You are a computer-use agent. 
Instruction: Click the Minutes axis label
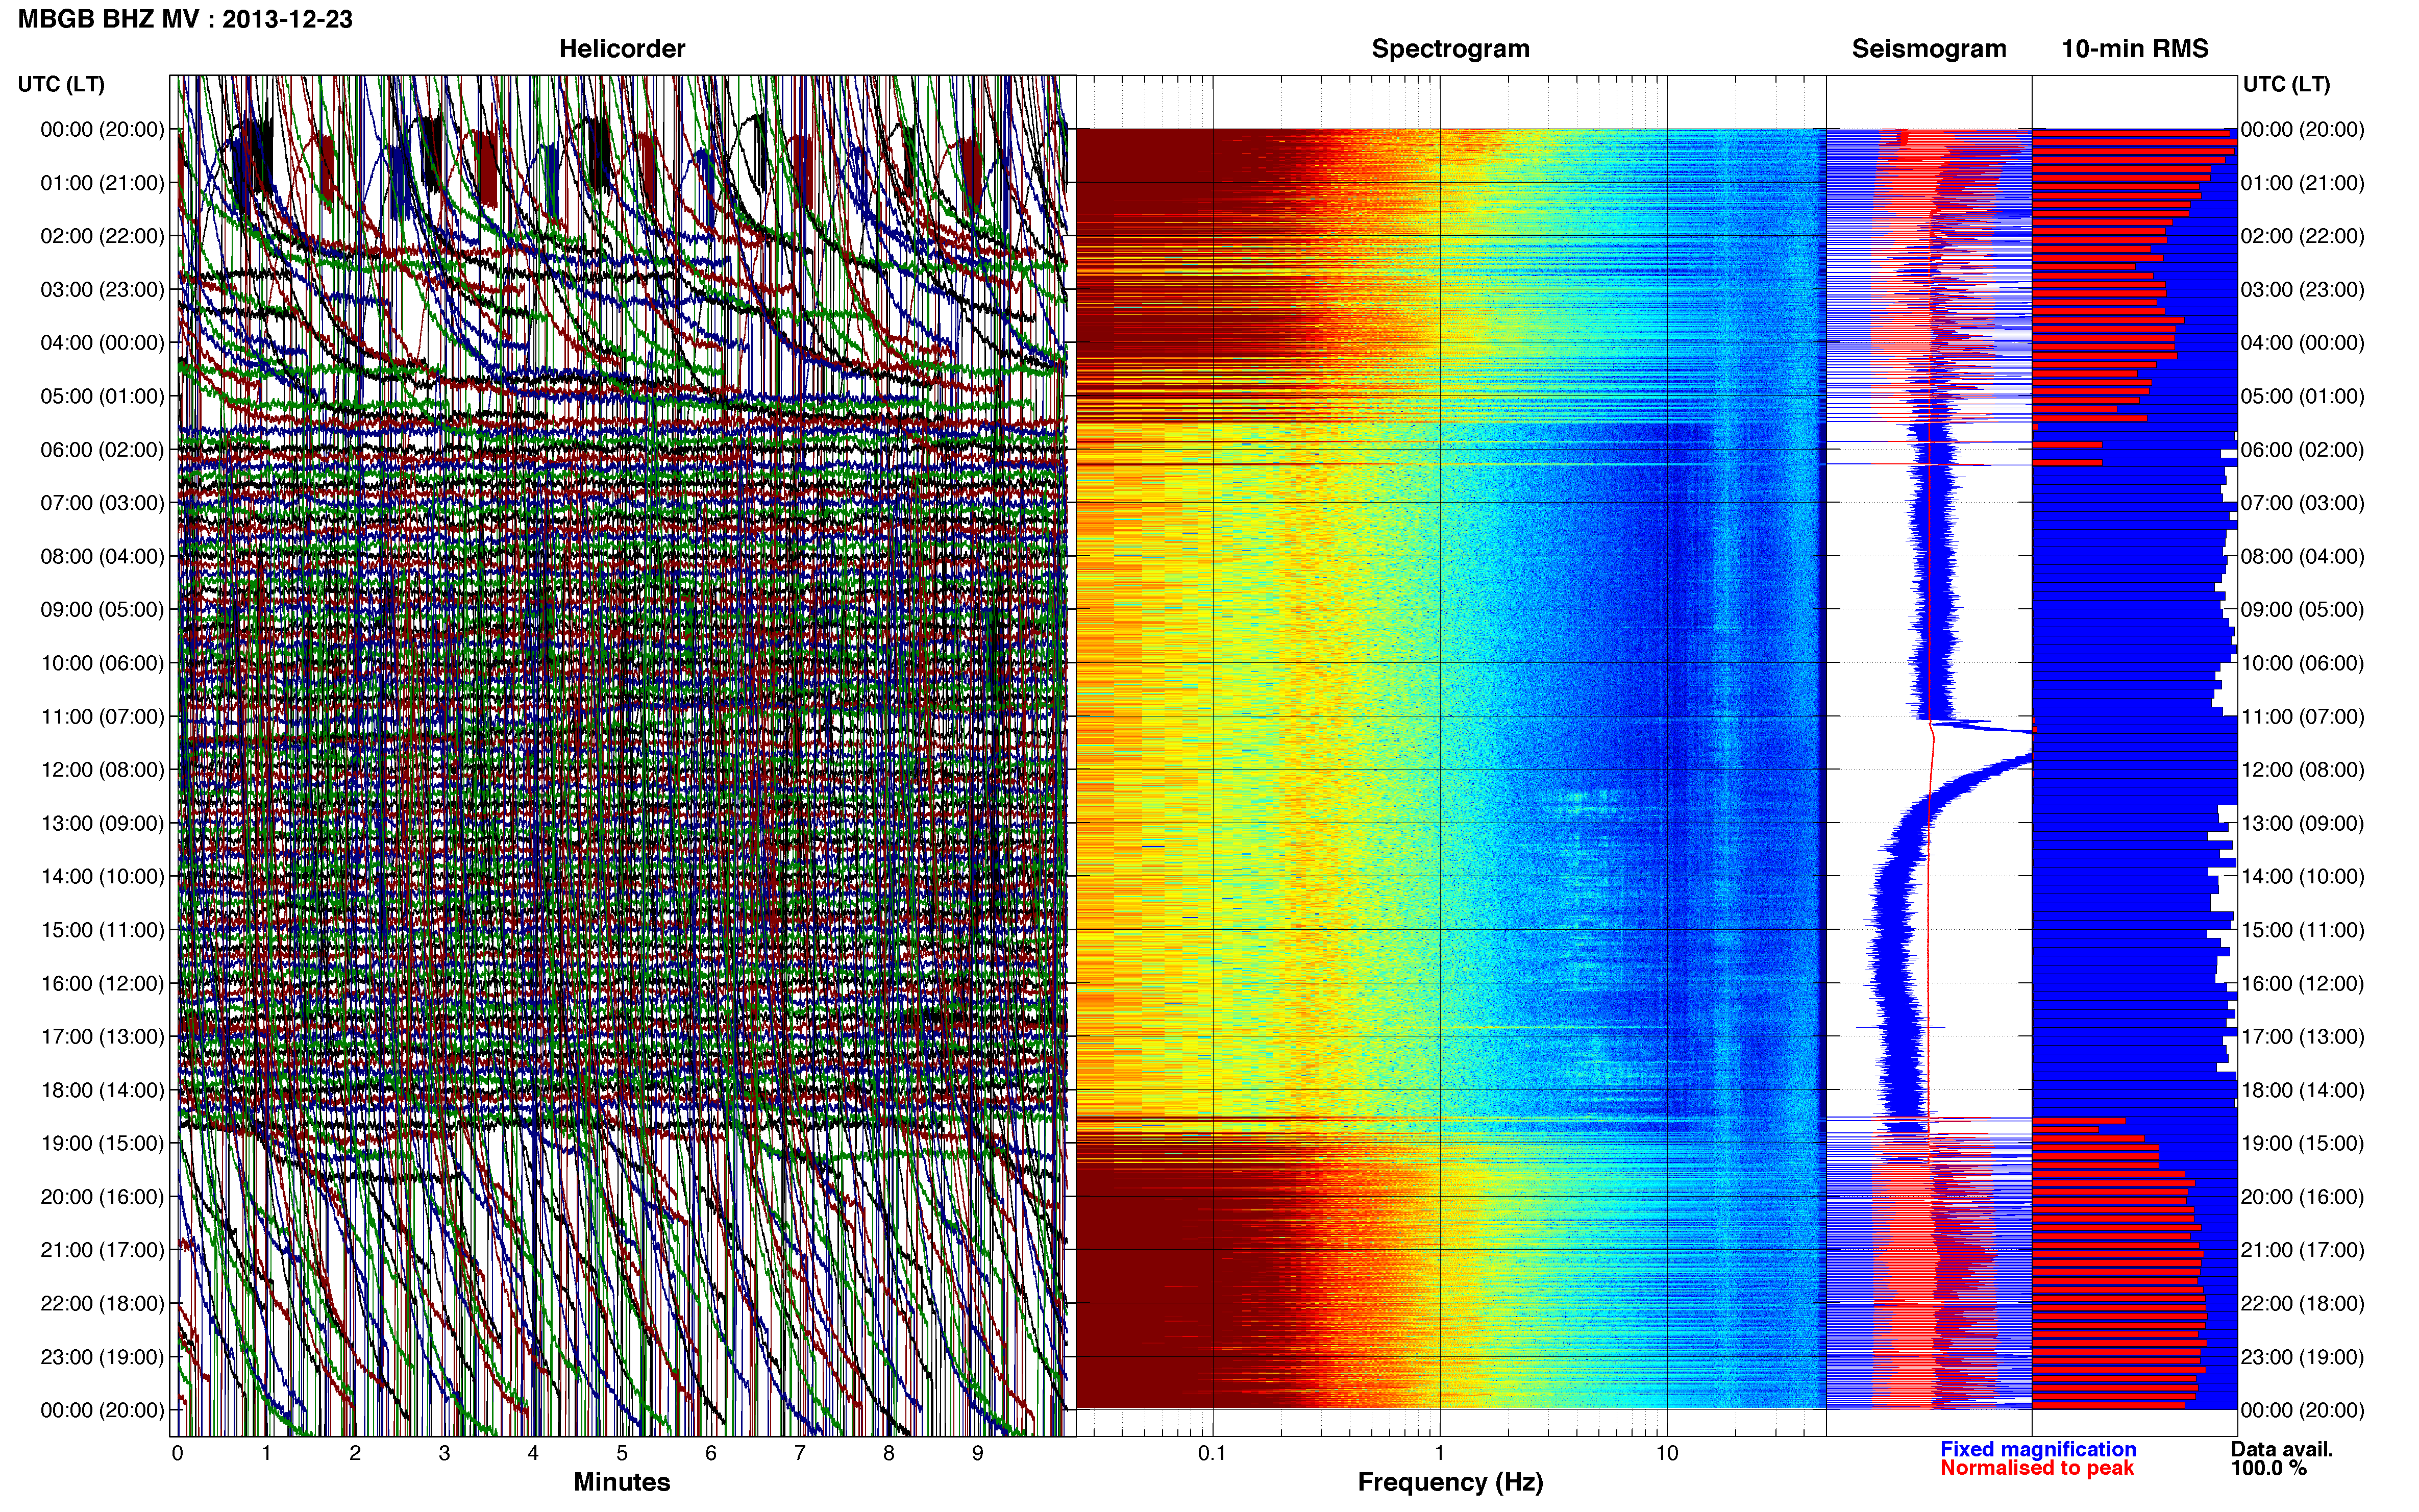(x=622, y=1482)
